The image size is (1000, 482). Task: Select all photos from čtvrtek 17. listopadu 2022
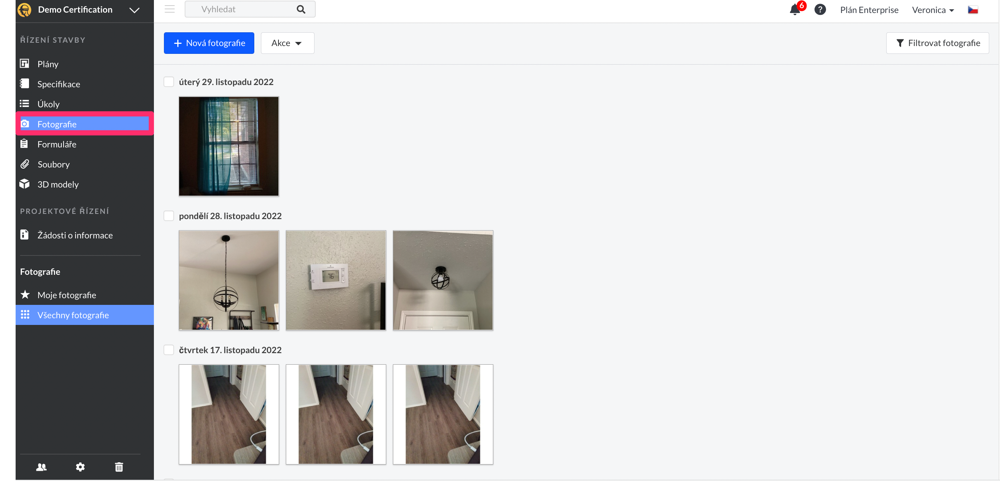[169, 350]
